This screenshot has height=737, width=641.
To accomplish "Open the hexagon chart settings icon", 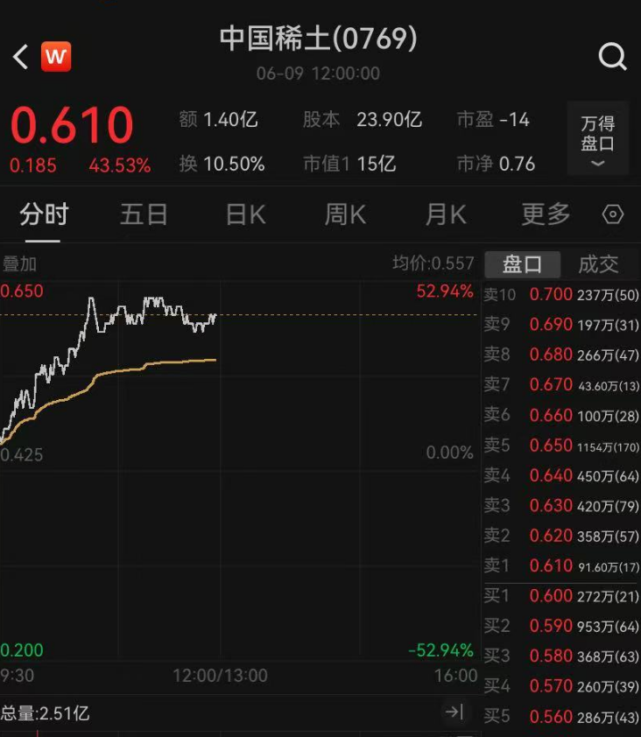I will [x=613, y=214].
